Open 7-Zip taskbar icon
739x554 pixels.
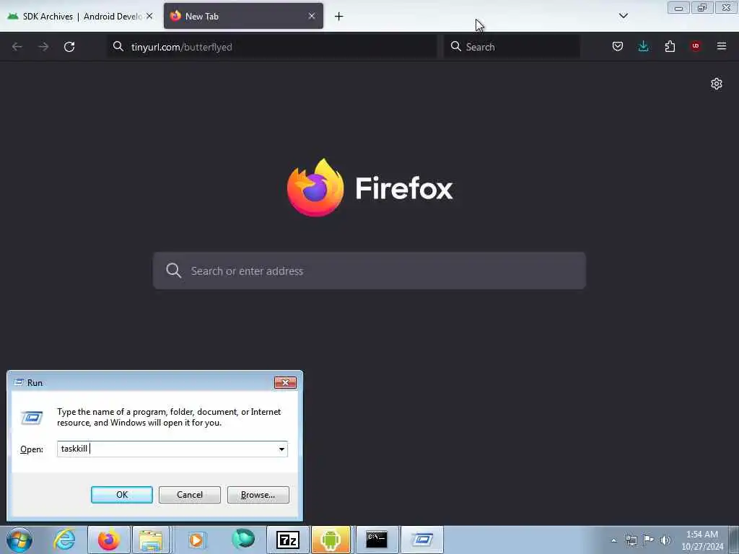click(287, 540)
